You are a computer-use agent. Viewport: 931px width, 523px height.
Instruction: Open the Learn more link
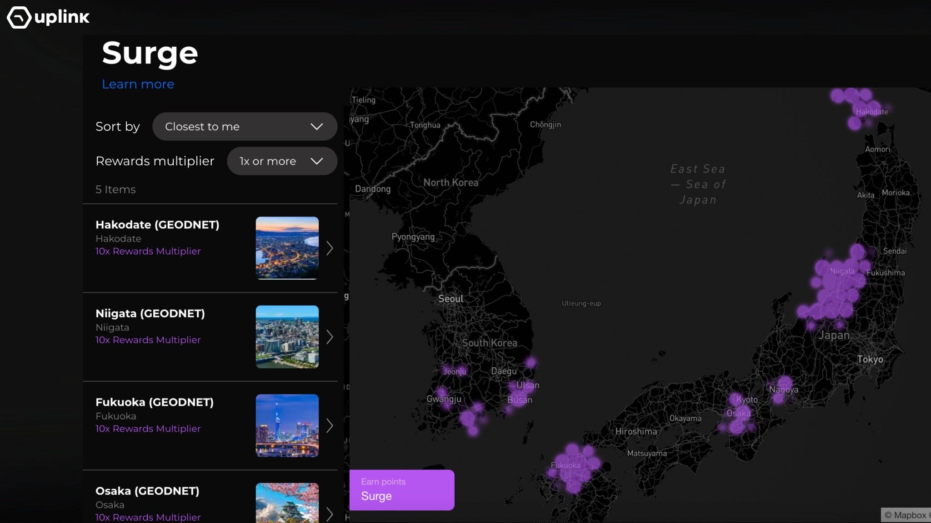pos(138,84)
